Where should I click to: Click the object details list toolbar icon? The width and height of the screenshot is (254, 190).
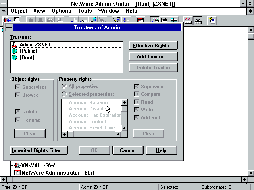pyautogui.click(x=74, y=20)
